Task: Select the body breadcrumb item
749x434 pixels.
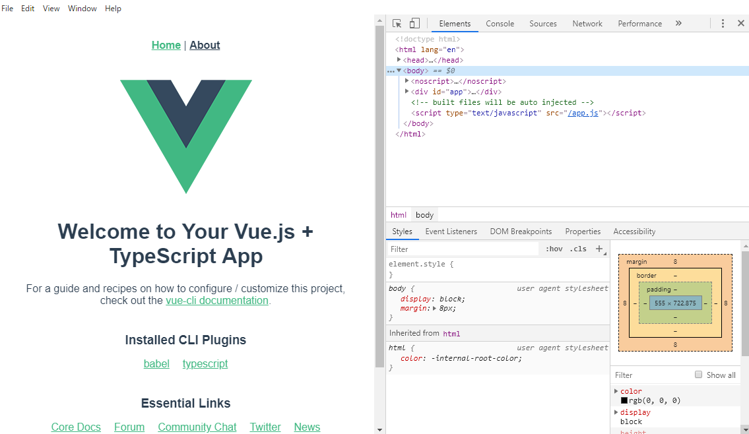Action: coord(425,215)
